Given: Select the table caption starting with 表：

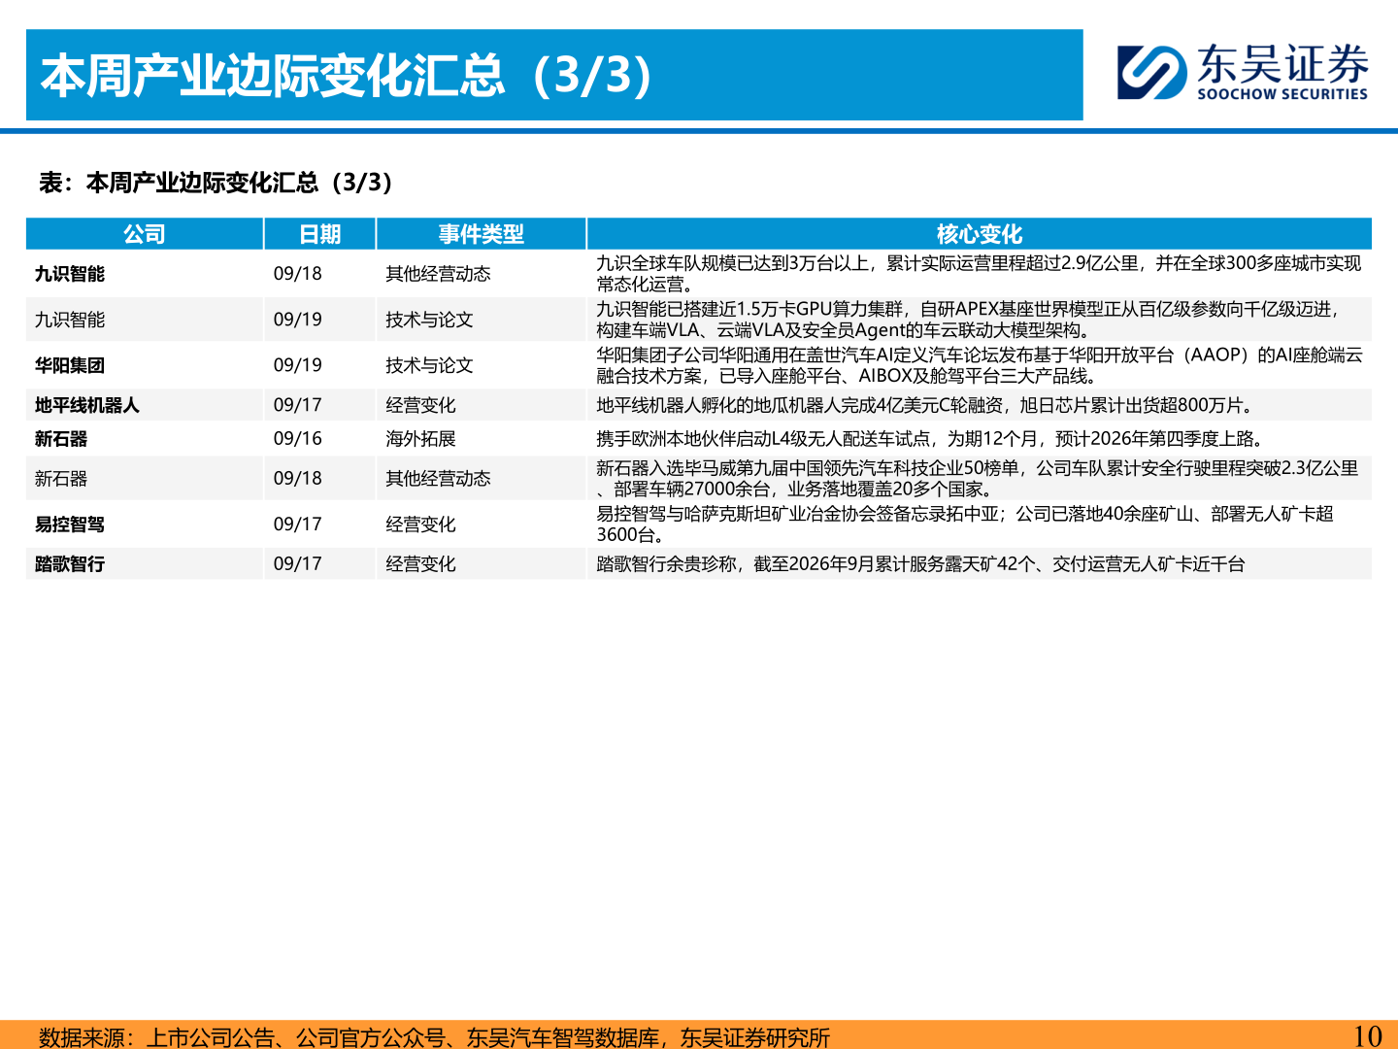Looking at the screenshot, I should pyautogui.click(x=216, y=183).
